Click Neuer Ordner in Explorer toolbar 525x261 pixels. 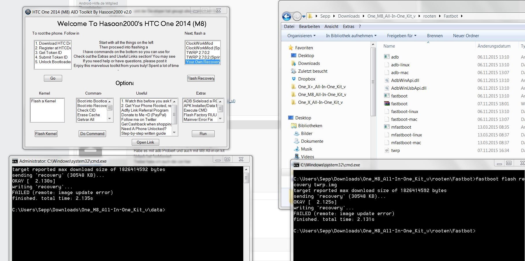466,36
